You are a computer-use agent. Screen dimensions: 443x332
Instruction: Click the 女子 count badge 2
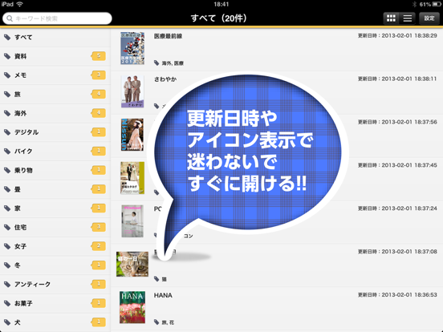coord(99,246)
